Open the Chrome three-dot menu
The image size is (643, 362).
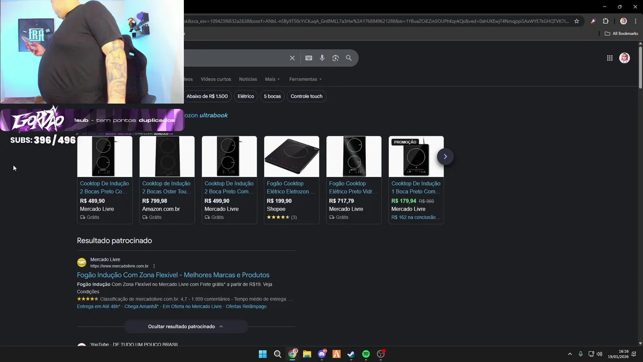pyautogui.click(x=635, y=21)
